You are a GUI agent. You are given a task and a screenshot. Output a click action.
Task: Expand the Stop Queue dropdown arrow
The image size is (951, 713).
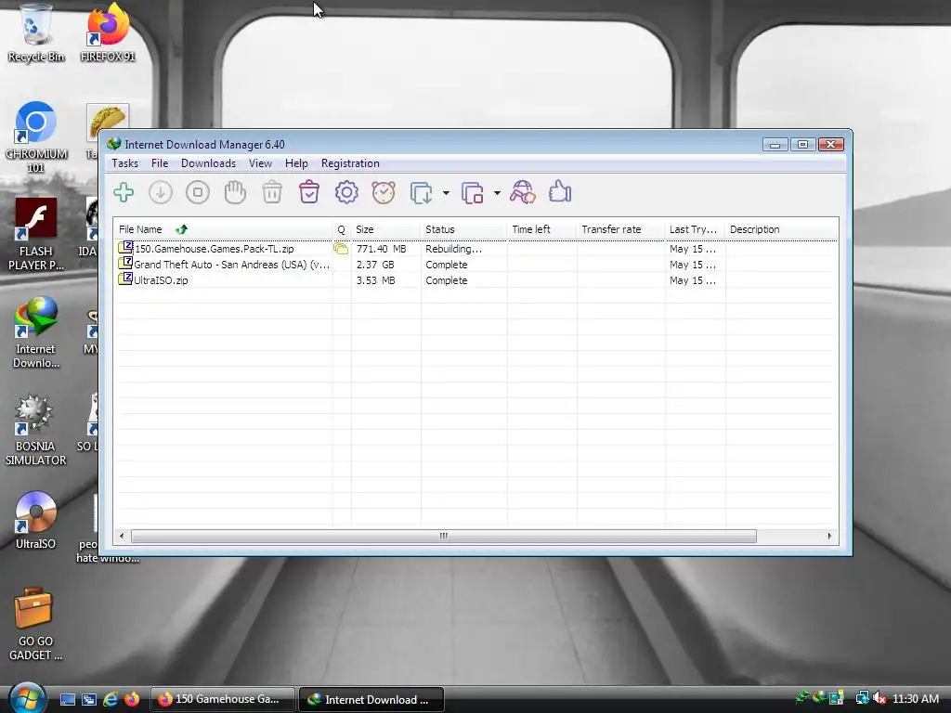pos(497,193)
